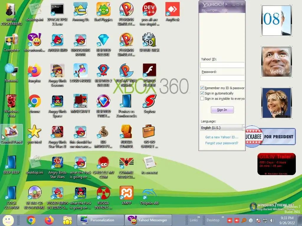Focus the Password text field
The image size is (302, 226).
[x=222, y=78]
